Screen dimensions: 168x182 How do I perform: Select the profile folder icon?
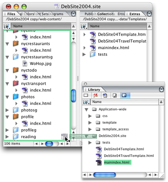[16, 117]
